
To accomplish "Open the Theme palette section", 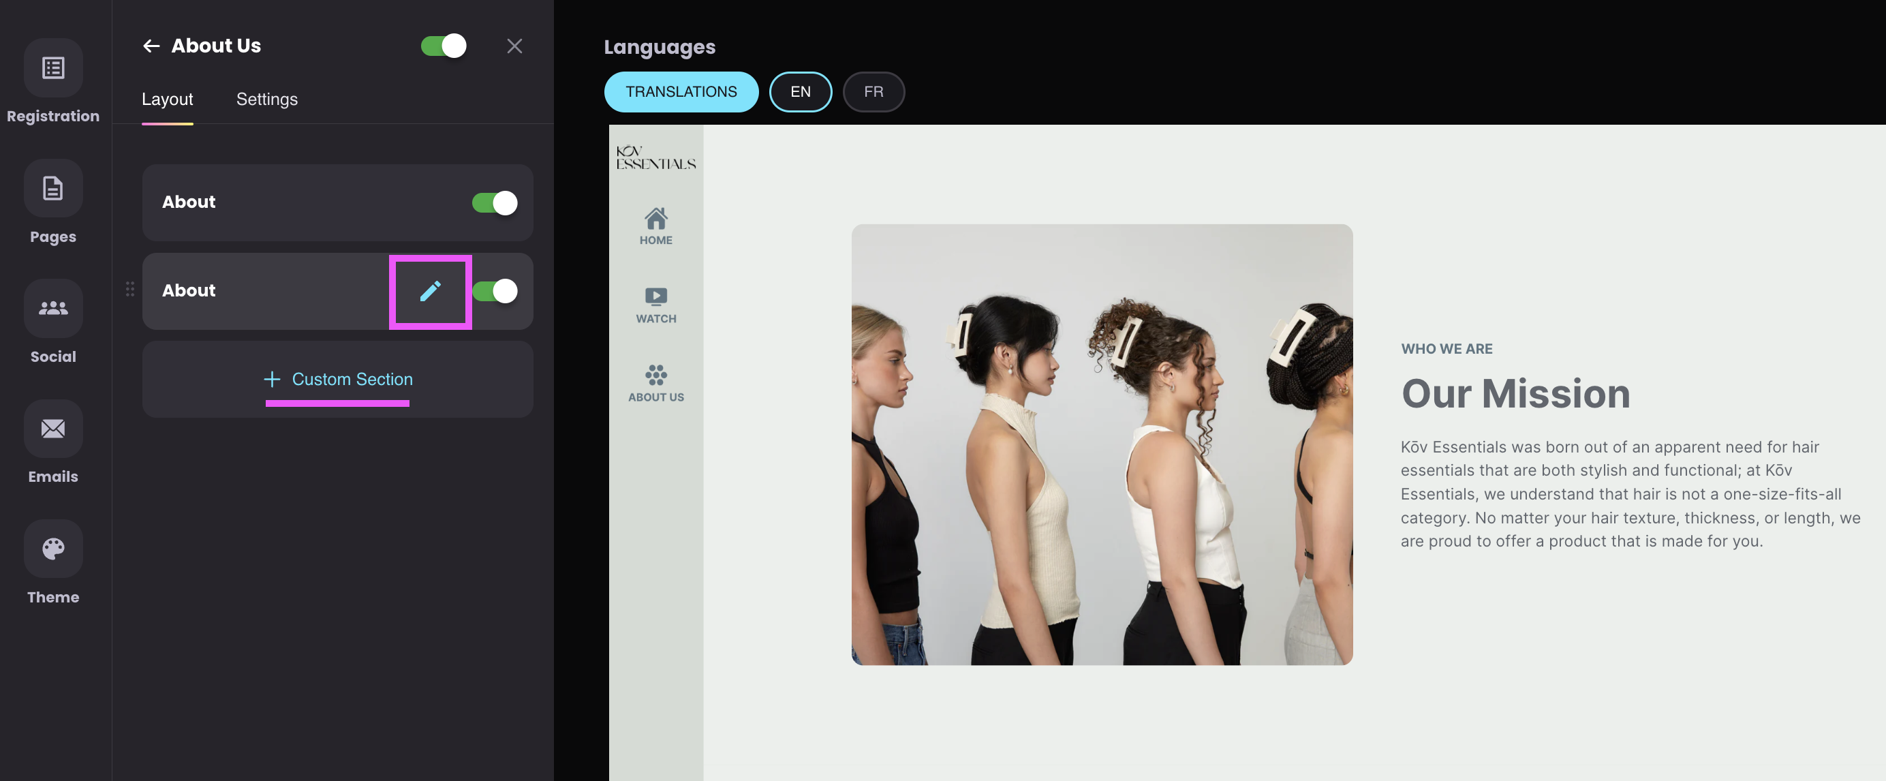I will [x=52, y=563].
